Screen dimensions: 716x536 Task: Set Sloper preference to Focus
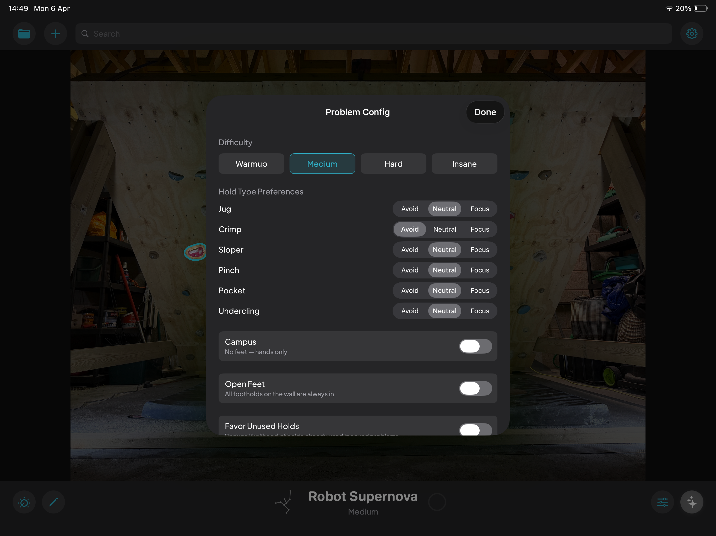[480, 250]
